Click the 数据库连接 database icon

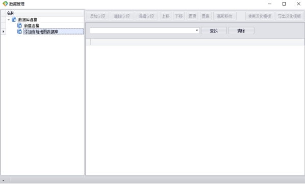[x=14, y=19]
